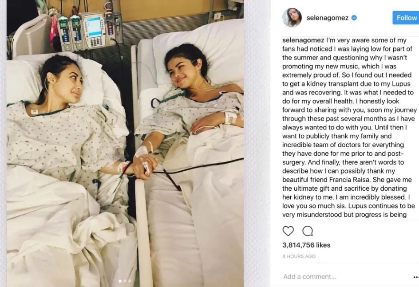
Task: Click the blue verified badge beside selenagomez
Action: tap(354, 18)
